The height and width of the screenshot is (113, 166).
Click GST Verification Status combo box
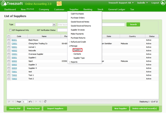[x=63, y=30]
